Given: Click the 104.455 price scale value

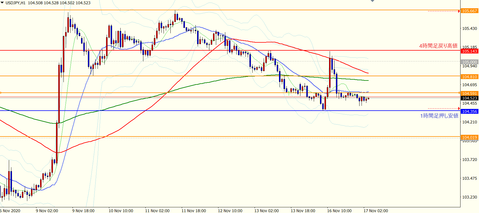Looking at the screenshot, I should (x=470, y=103).
